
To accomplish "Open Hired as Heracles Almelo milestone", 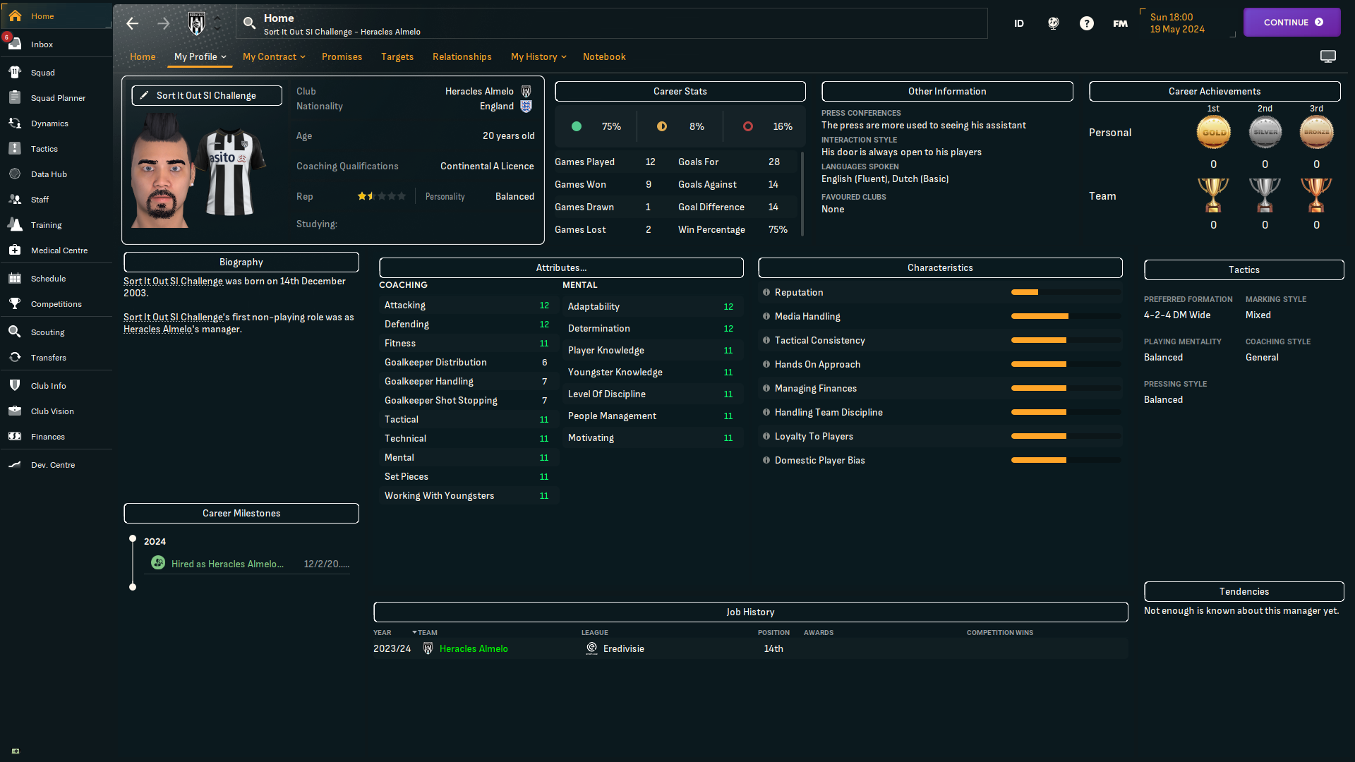I will coord(227,564).
